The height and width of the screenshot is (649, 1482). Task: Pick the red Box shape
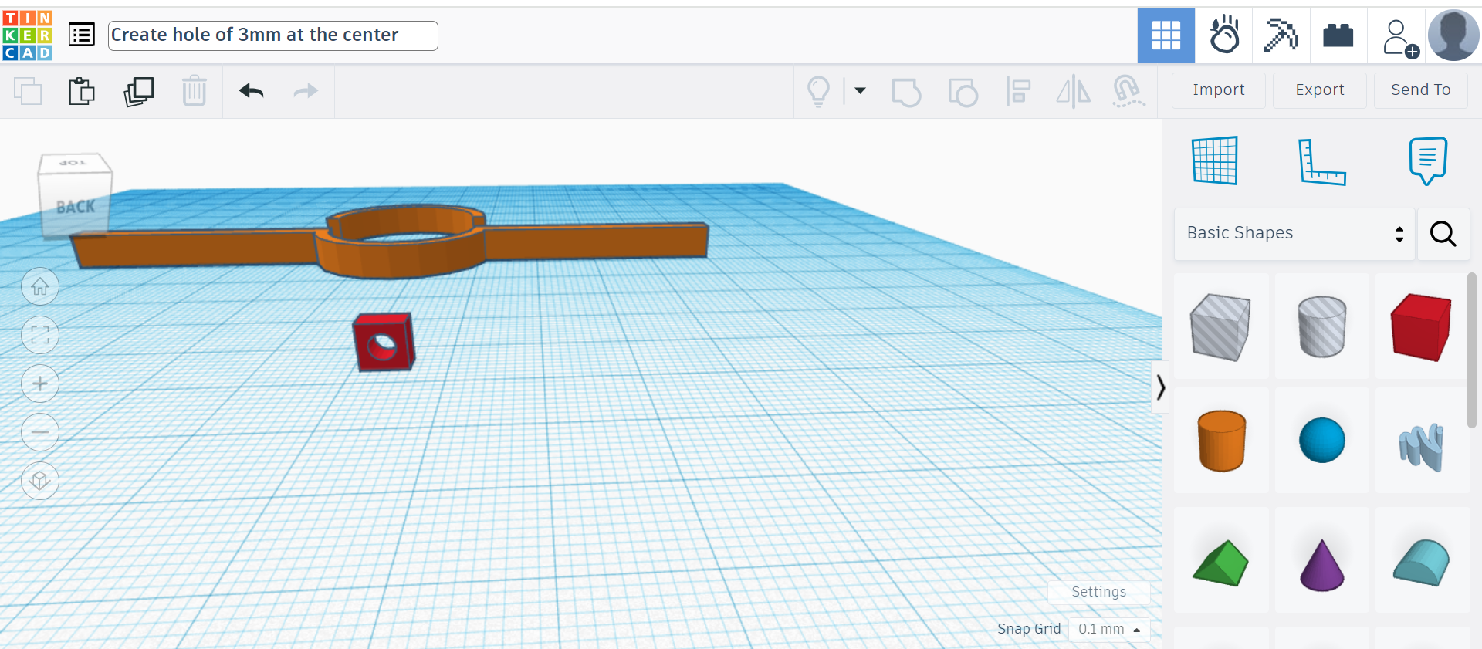(1421, 327)
